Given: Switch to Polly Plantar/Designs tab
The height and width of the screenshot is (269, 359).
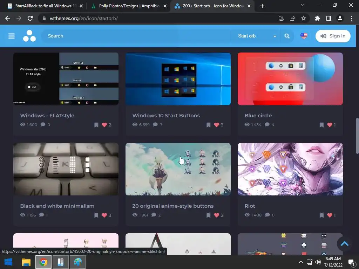Looking at the screenshot, I should pos(128,6).
